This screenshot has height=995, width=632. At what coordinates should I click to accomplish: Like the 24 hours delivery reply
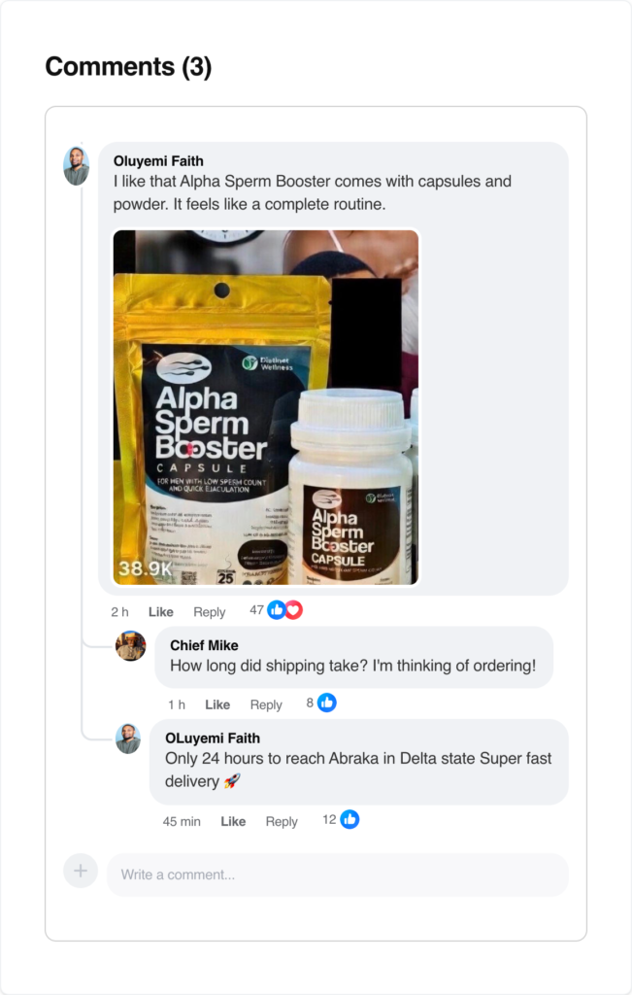[x=233, y=821]
